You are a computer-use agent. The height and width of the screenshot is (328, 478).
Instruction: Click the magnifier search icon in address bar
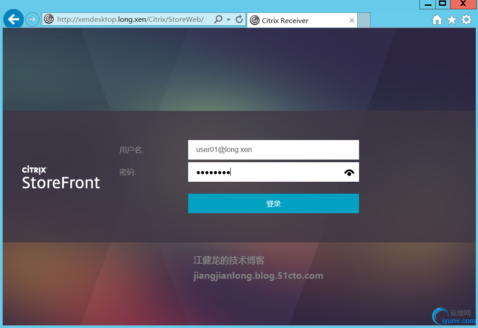click(x=218, y=19)
